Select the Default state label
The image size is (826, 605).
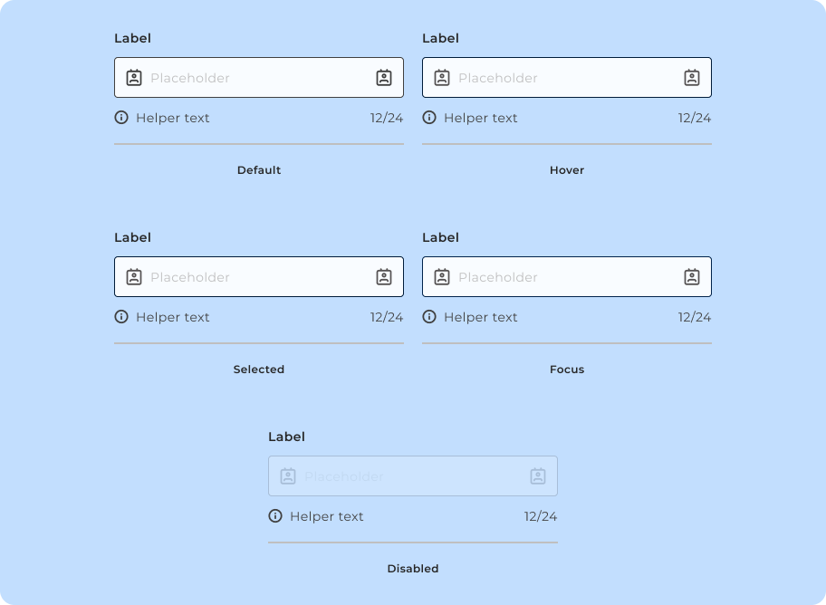point(258,169)
